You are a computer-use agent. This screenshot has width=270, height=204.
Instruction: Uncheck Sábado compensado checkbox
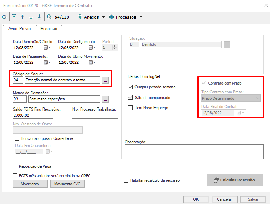[130, 98]
